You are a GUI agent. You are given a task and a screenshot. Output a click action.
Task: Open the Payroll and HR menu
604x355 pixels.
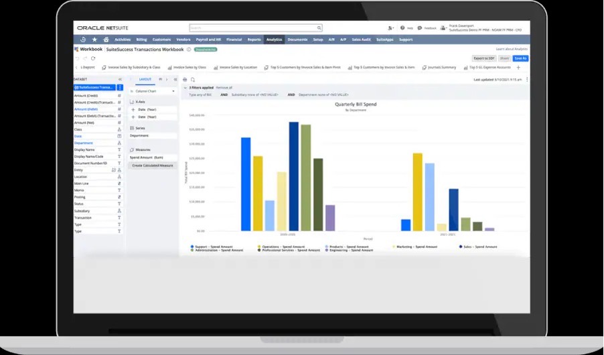208,40
